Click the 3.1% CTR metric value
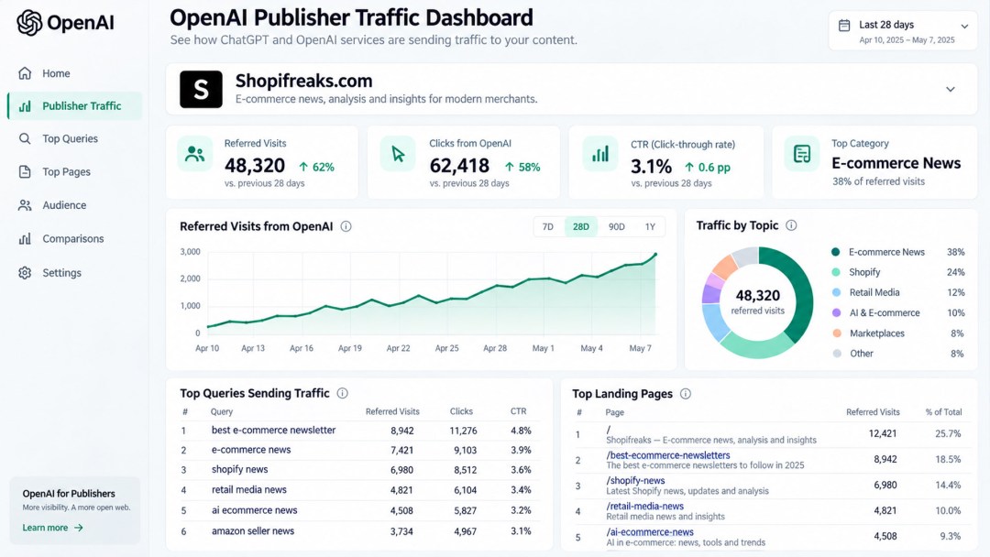The width and height of the screenshot is (990, 557). click(651, 167)
